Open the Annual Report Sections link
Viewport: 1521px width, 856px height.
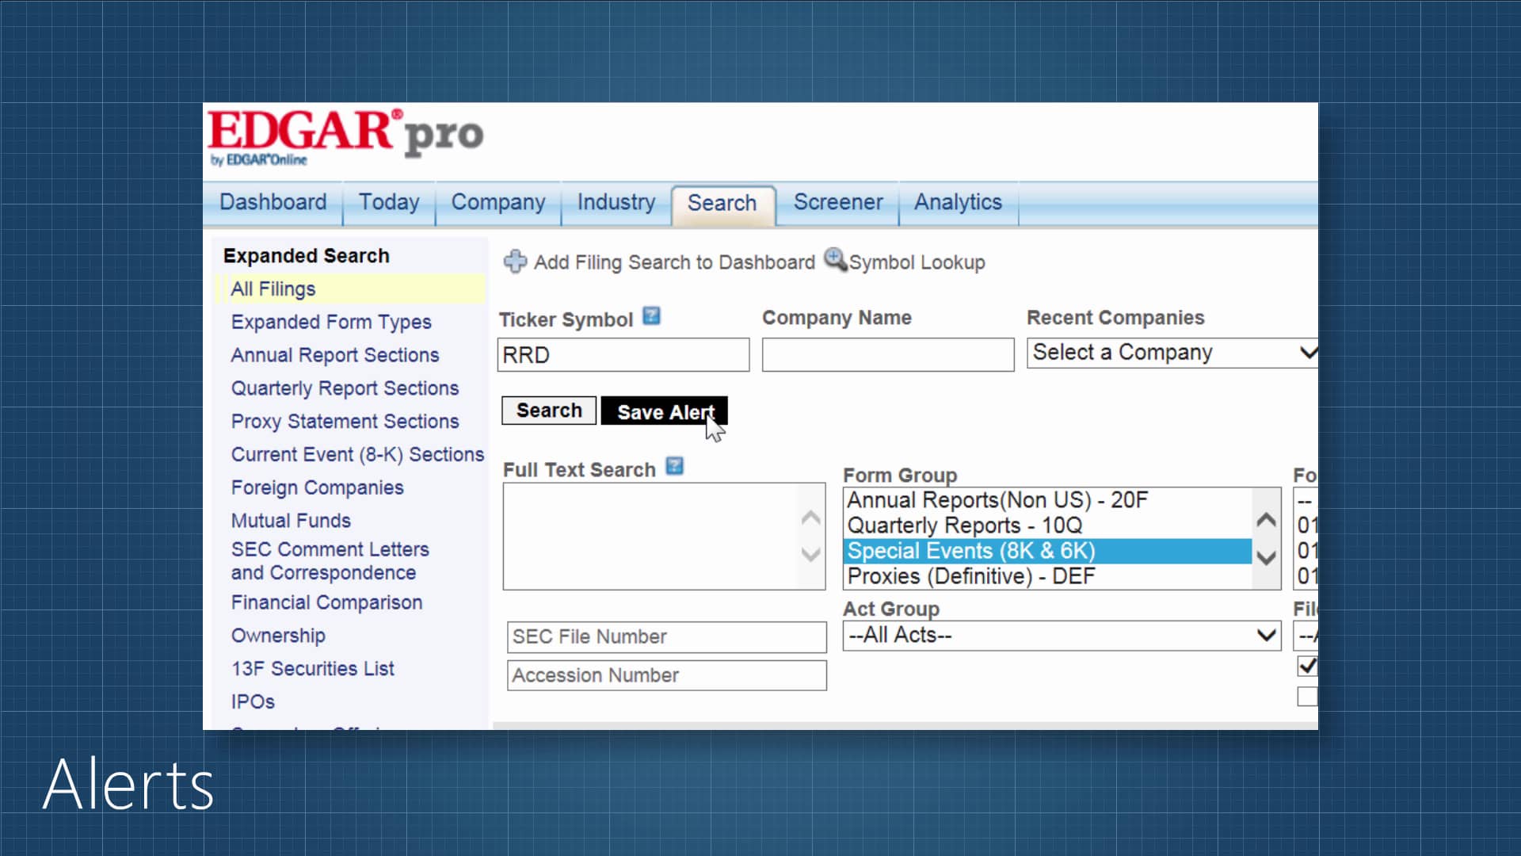click(335, 354)
